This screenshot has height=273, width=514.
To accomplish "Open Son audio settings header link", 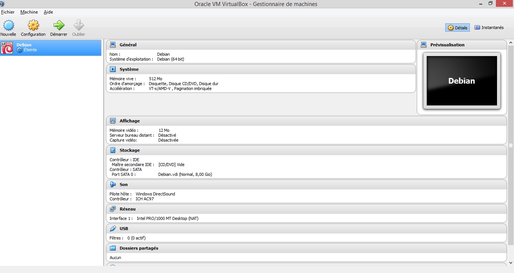I will click(x=123, y=185).
